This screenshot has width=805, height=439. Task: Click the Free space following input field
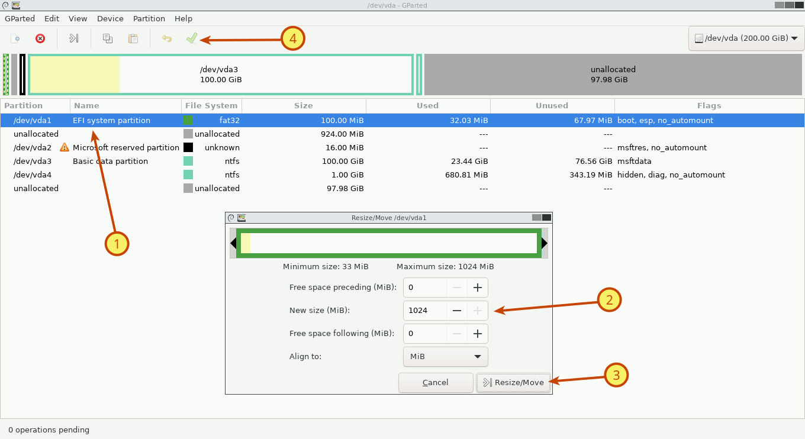point(425,333)
